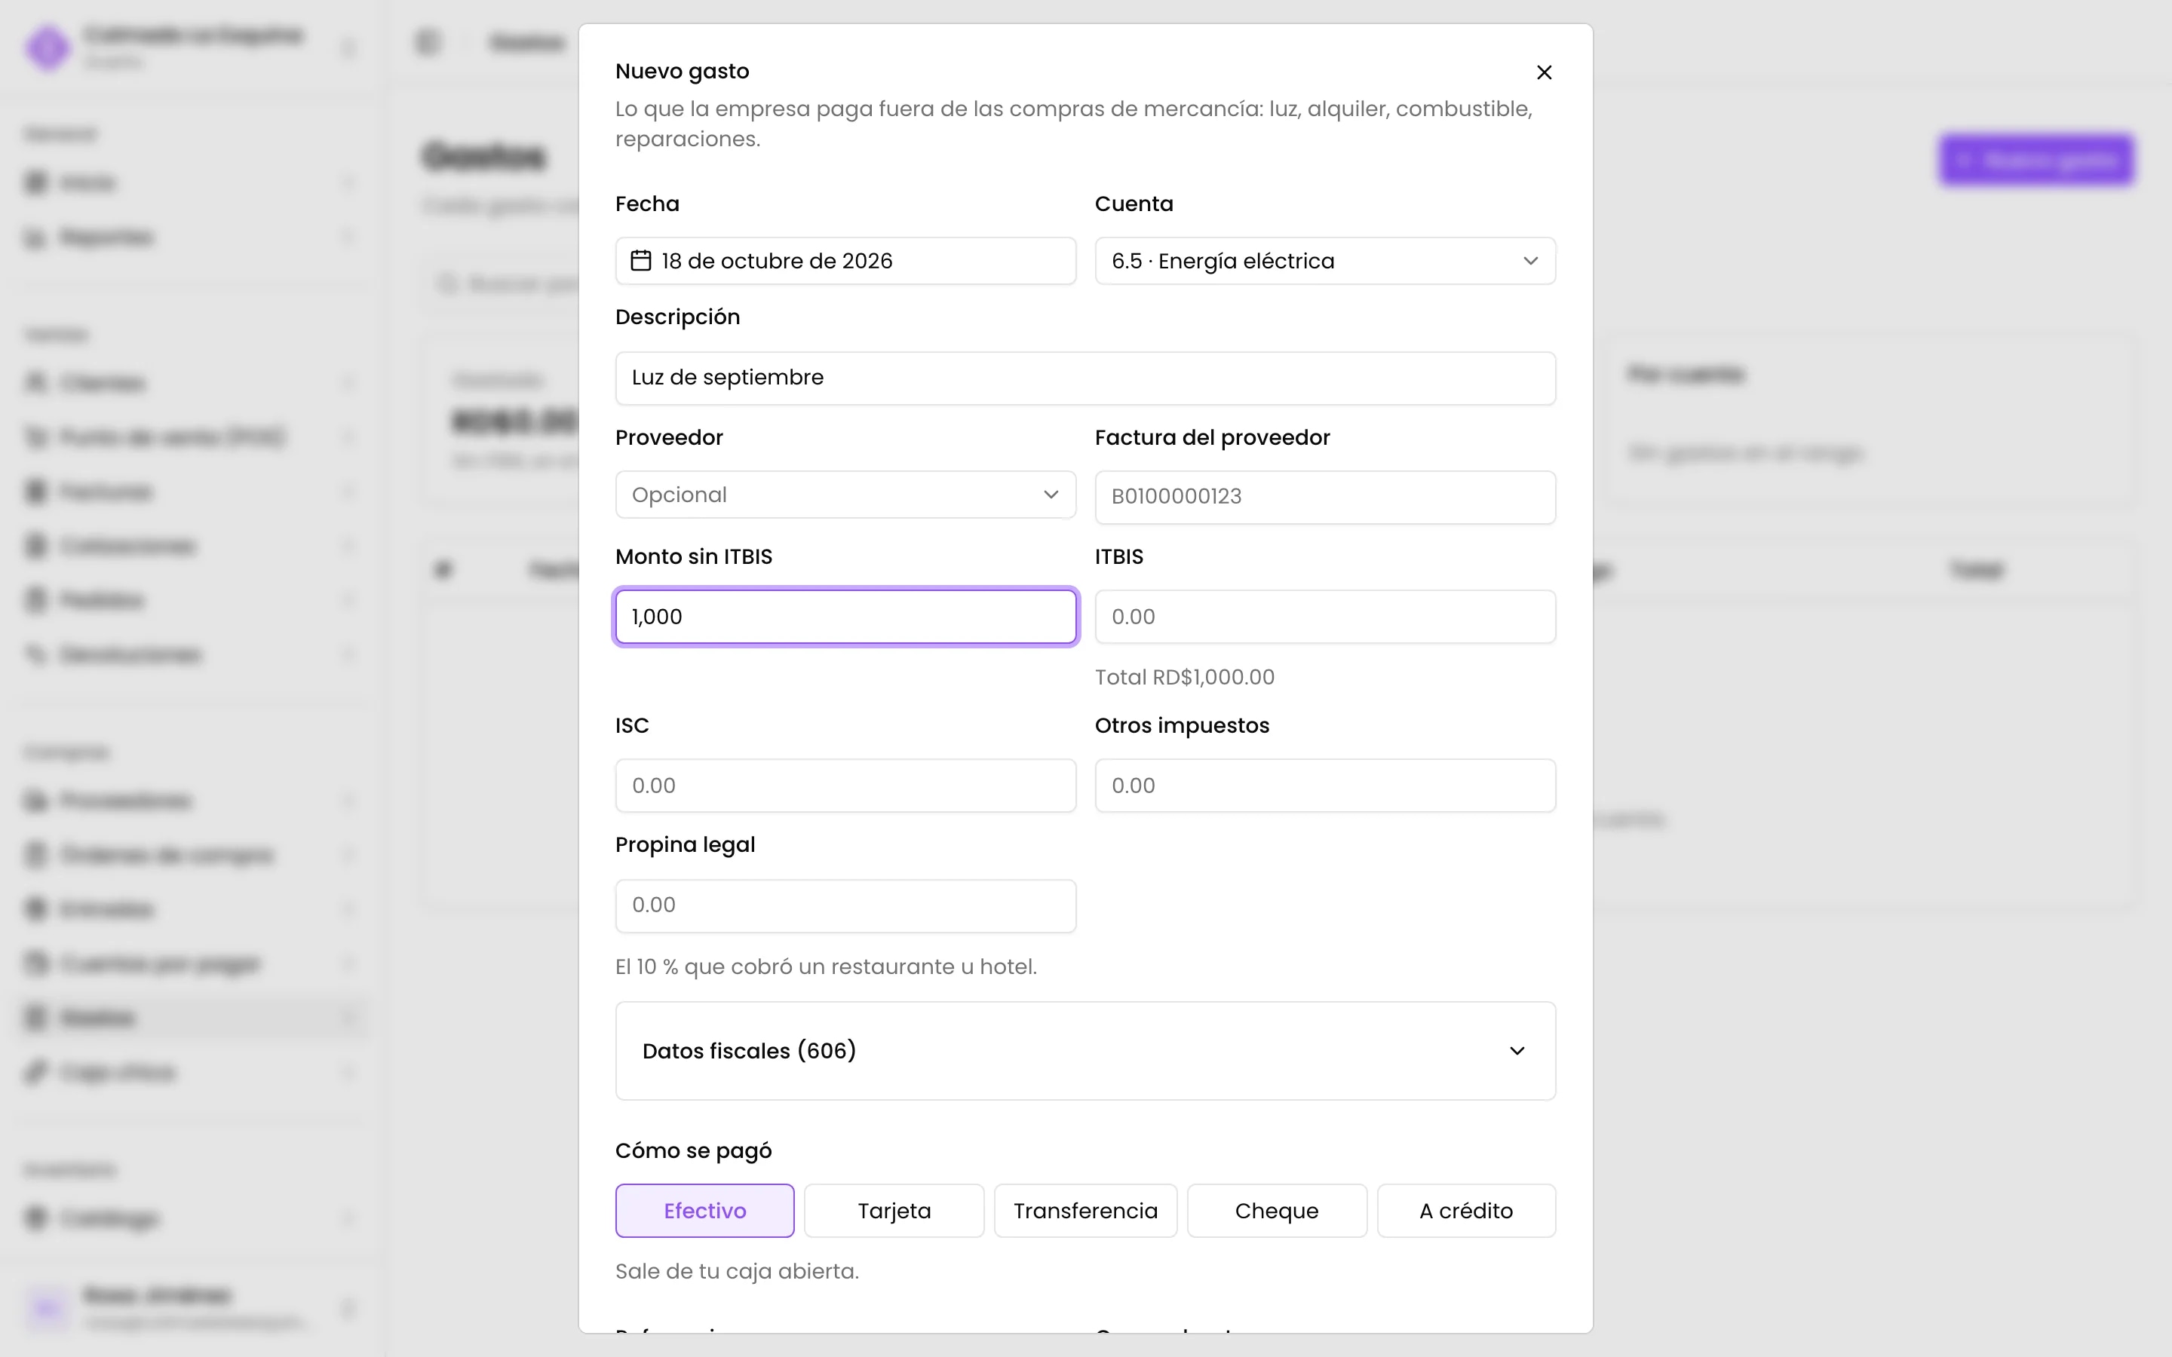Click the 'Sale de tu caja abierta.' note
2172x1357 pixels.
[x=737, y=1272]
